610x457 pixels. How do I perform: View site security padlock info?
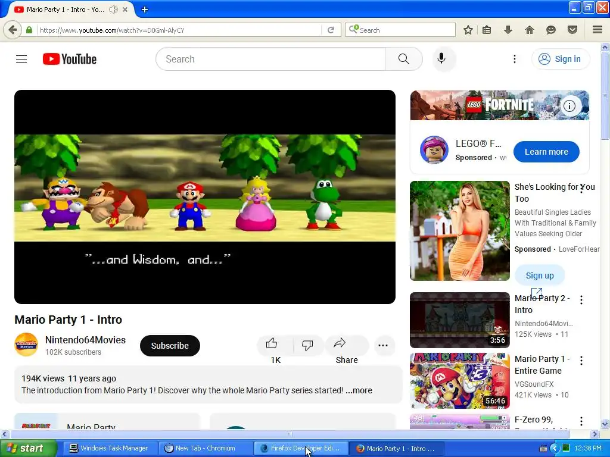pyautogui.click(x=29, y=30)
